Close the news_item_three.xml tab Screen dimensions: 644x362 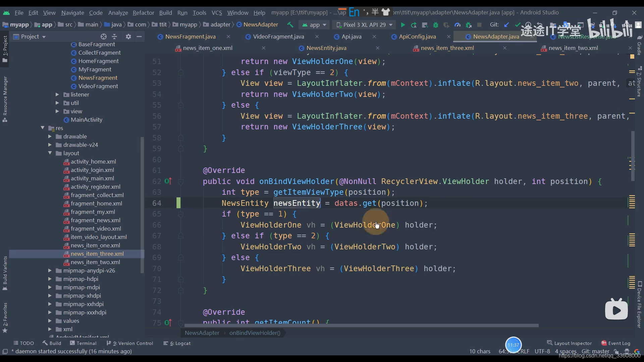point(505,48)
